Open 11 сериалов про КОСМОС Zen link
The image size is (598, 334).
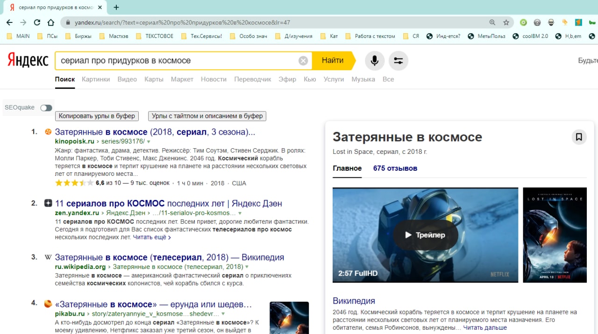click(x=169, y=203)
